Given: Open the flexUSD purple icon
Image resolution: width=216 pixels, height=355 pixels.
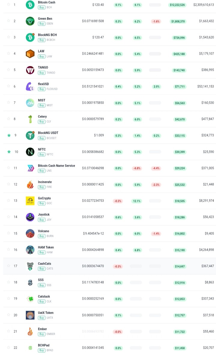Looking at the screenshot, I should pos(30,86).
